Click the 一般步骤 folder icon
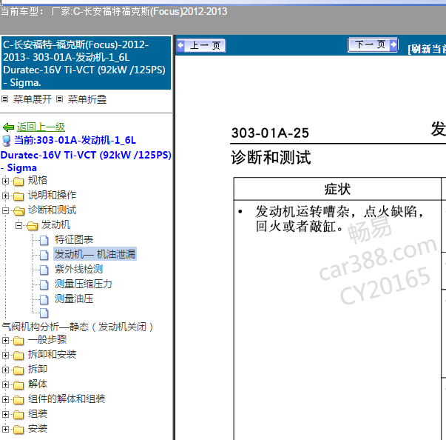This screenshot has width=446, height=440. tap(18, 340)
